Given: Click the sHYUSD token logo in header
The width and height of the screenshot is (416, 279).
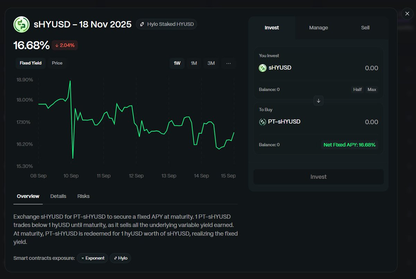Looking at the screenshot, I should pyautogui.click(x=21, y=24).
